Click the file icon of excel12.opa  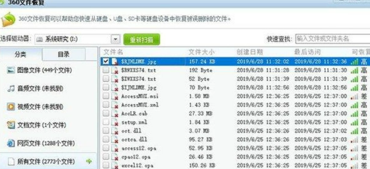pos(115,165)
